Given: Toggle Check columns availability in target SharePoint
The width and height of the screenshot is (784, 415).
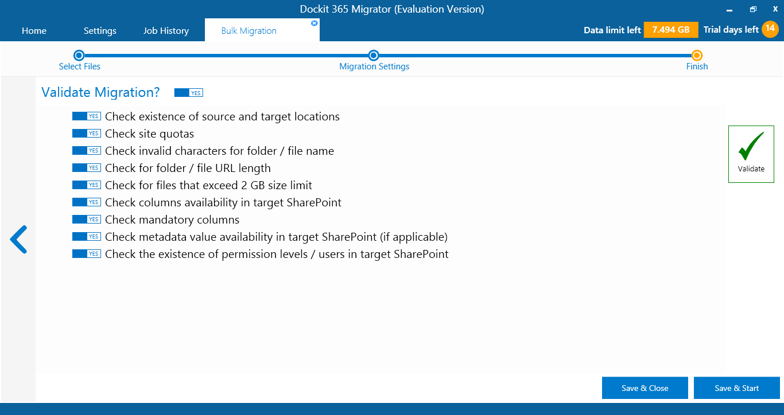Looking at the screenshot, I should pos(87,202).
